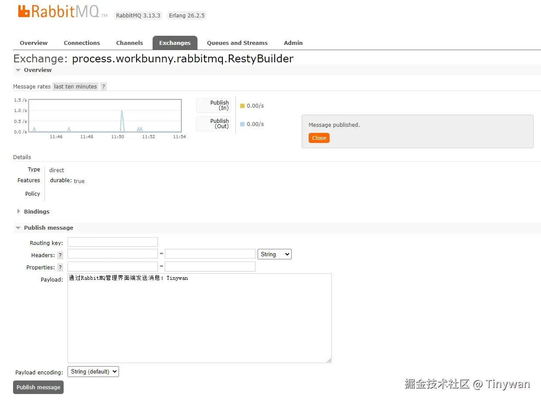Click the yellow Publish In swatch

[x=242, y=105]
